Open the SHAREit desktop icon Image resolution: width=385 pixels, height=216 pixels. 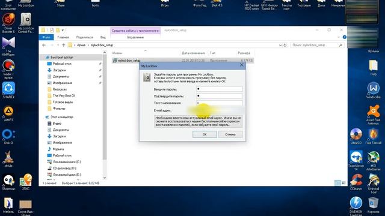(8, 89)
